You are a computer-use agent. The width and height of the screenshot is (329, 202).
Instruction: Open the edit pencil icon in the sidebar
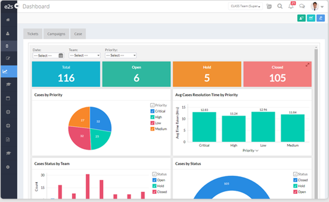pos(8,58)
